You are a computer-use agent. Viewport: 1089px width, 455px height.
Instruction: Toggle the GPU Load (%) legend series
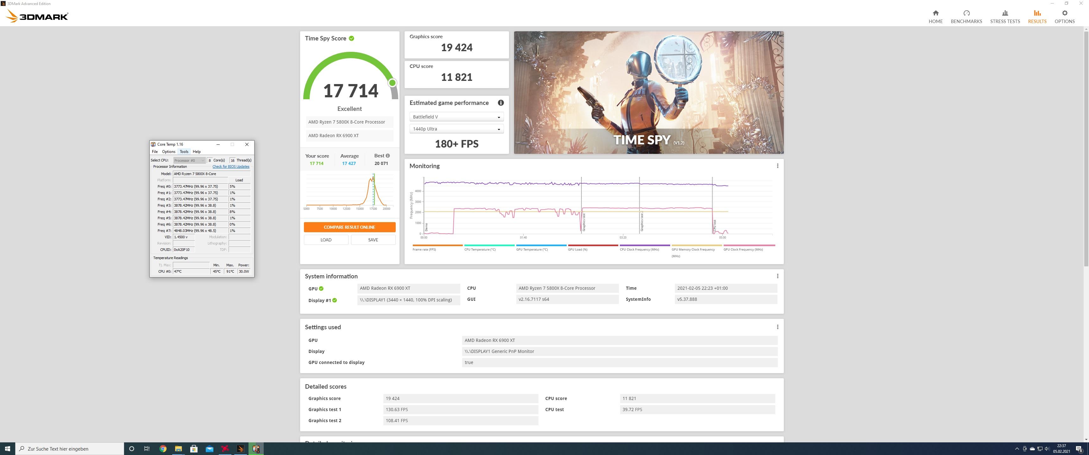point(593,248)
